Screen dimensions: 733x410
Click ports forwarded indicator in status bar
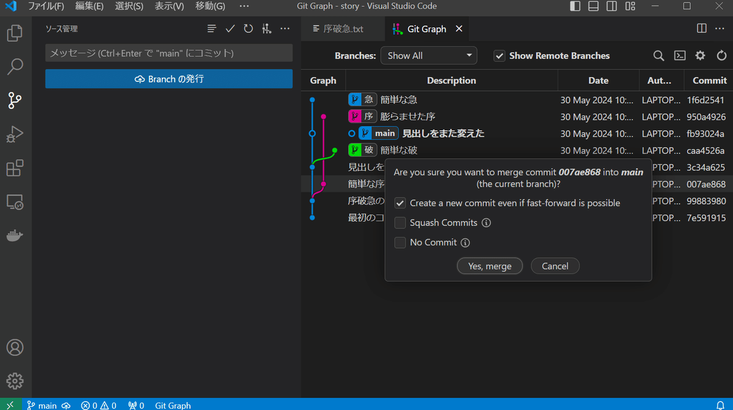136,405
